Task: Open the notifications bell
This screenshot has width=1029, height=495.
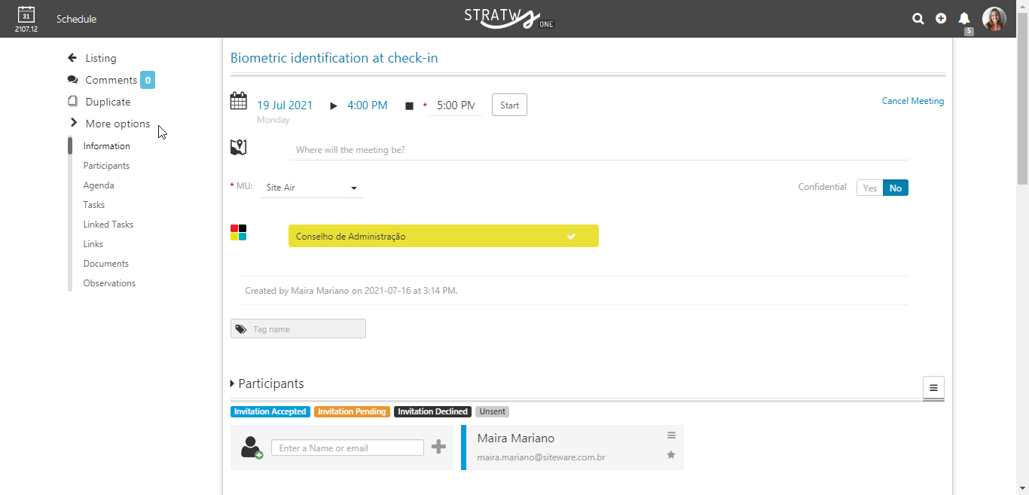Action: pyautogui.click(x=964, y=19)
